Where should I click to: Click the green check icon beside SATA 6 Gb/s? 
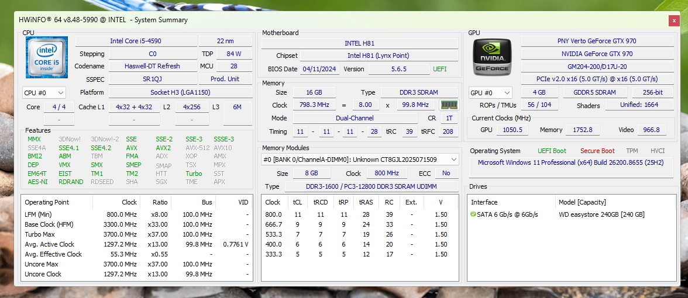[x=473, y=214]
